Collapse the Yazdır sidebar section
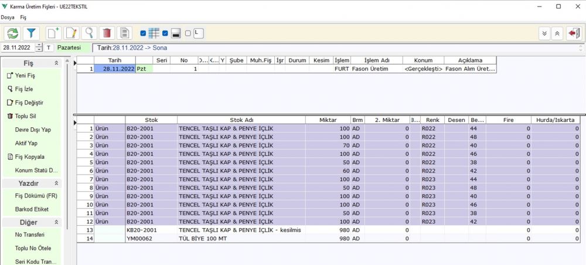Image resolution: width=586 pixels, height=265 pixels. (x=56, y=184)
